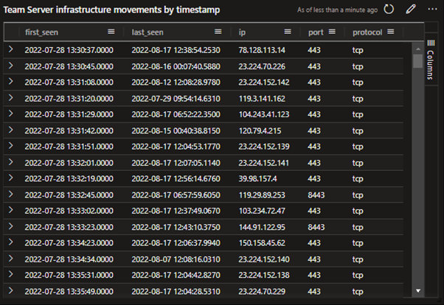Viewport: 444px width, 305px height.
Task: Expand row with IP 23.224.152.142
Action: [11, 82]
